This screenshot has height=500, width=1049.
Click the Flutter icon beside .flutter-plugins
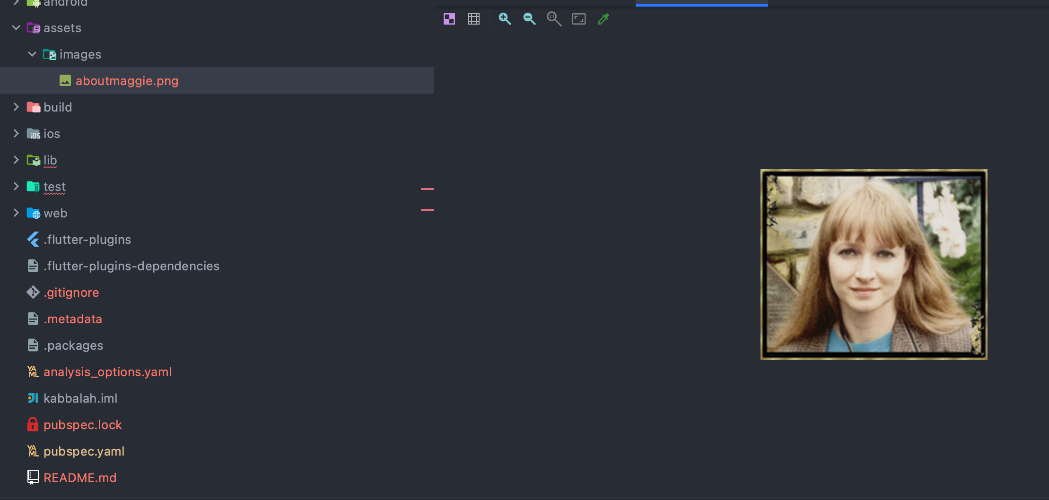coord(33,240)
